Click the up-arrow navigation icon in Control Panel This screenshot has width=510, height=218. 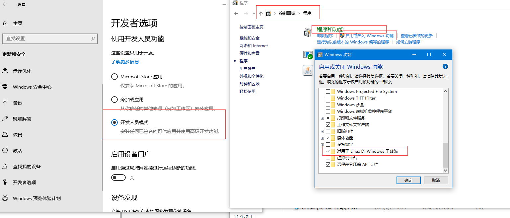pos(261,13)
